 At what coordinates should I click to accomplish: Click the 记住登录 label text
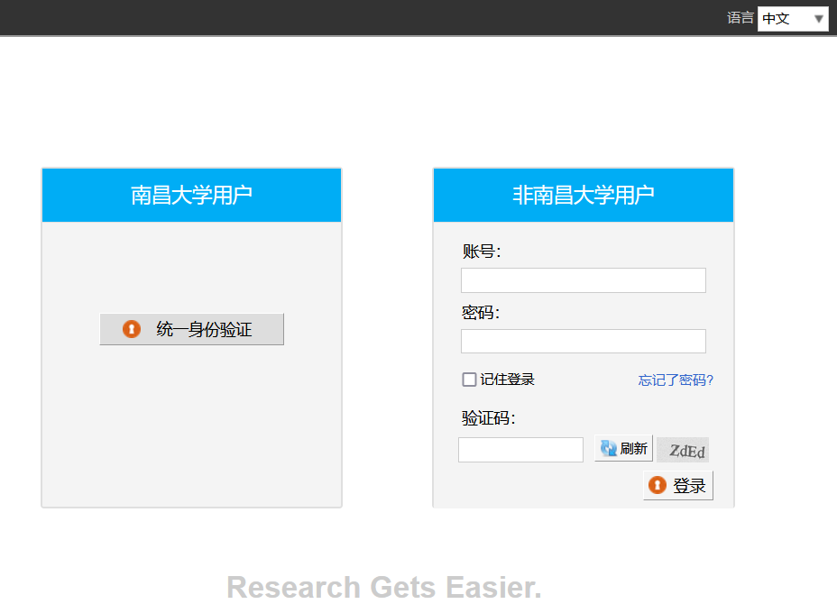507,380
